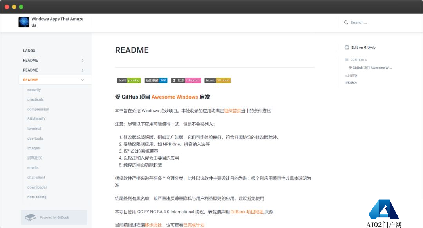Screen dimensions: 423x228
Task: Click the large README page heading
Action: tap(132, 50)
